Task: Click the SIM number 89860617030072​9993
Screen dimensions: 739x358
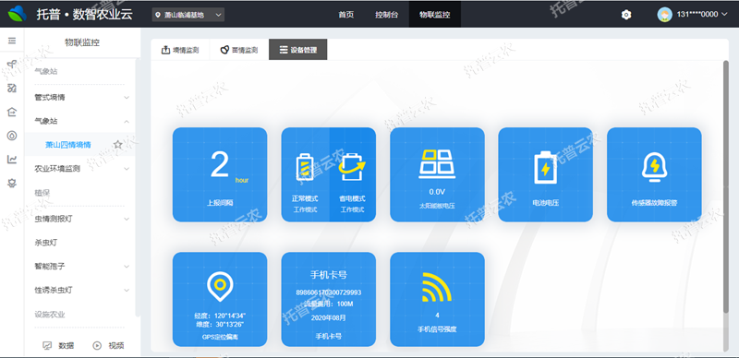Action: point(329,292)
